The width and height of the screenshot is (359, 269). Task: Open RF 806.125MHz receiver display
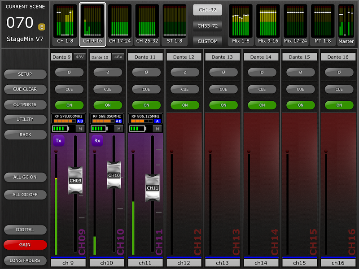(145, 119)
